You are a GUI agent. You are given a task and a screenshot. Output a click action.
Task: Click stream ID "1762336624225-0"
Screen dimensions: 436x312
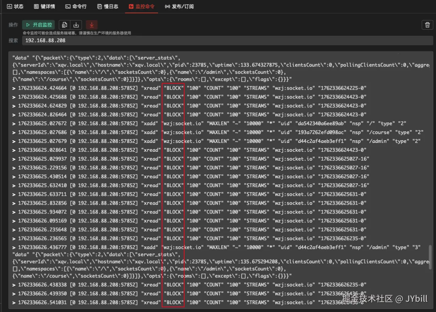pyautogui.click(x=342, y=88)
